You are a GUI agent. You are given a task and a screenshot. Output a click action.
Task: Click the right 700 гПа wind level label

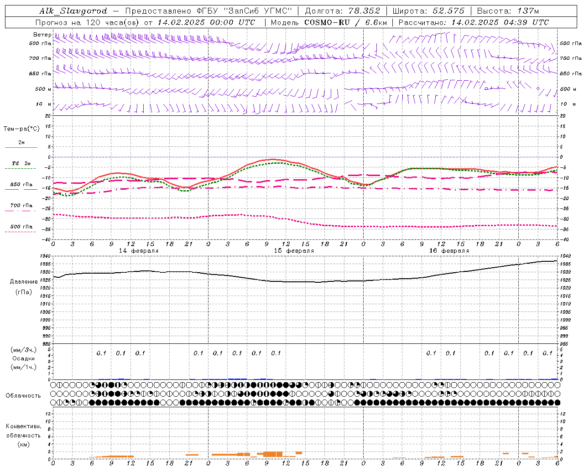point(571,58)
